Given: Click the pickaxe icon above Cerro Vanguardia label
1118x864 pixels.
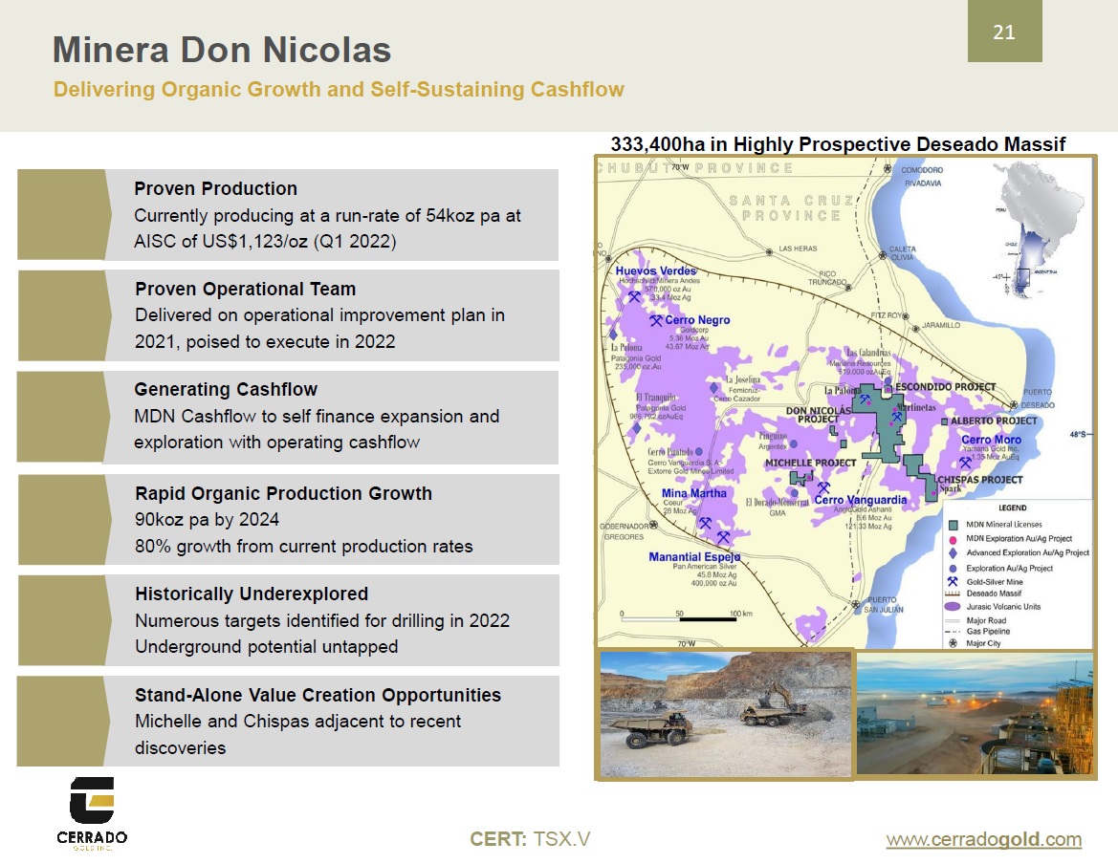Looking at the screenshot, I should tap(823, 488).
